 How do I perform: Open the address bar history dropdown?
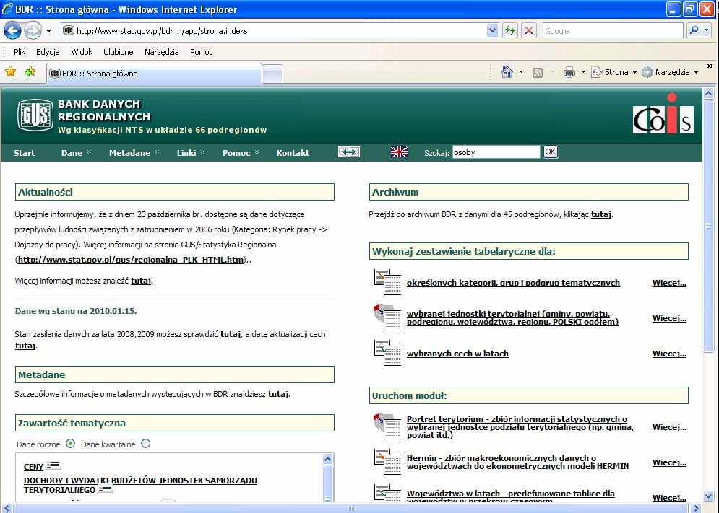(x=492, y=31)
